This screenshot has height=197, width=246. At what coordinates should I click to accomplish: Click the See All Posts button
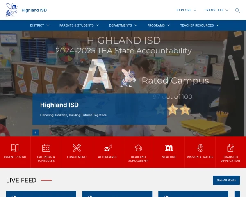click(x=226, y=180)
